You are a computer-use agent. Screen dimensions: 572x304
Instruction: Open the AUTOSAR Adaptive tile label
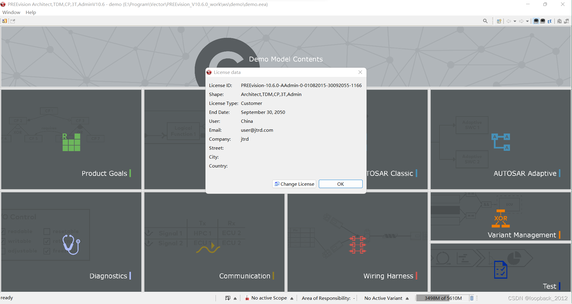(525, 173)
